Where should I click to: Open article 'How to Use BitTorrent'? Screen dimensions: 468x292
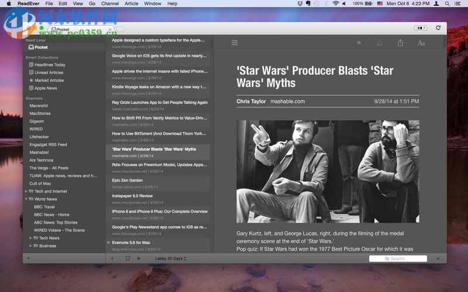click(x=158, y=137)
